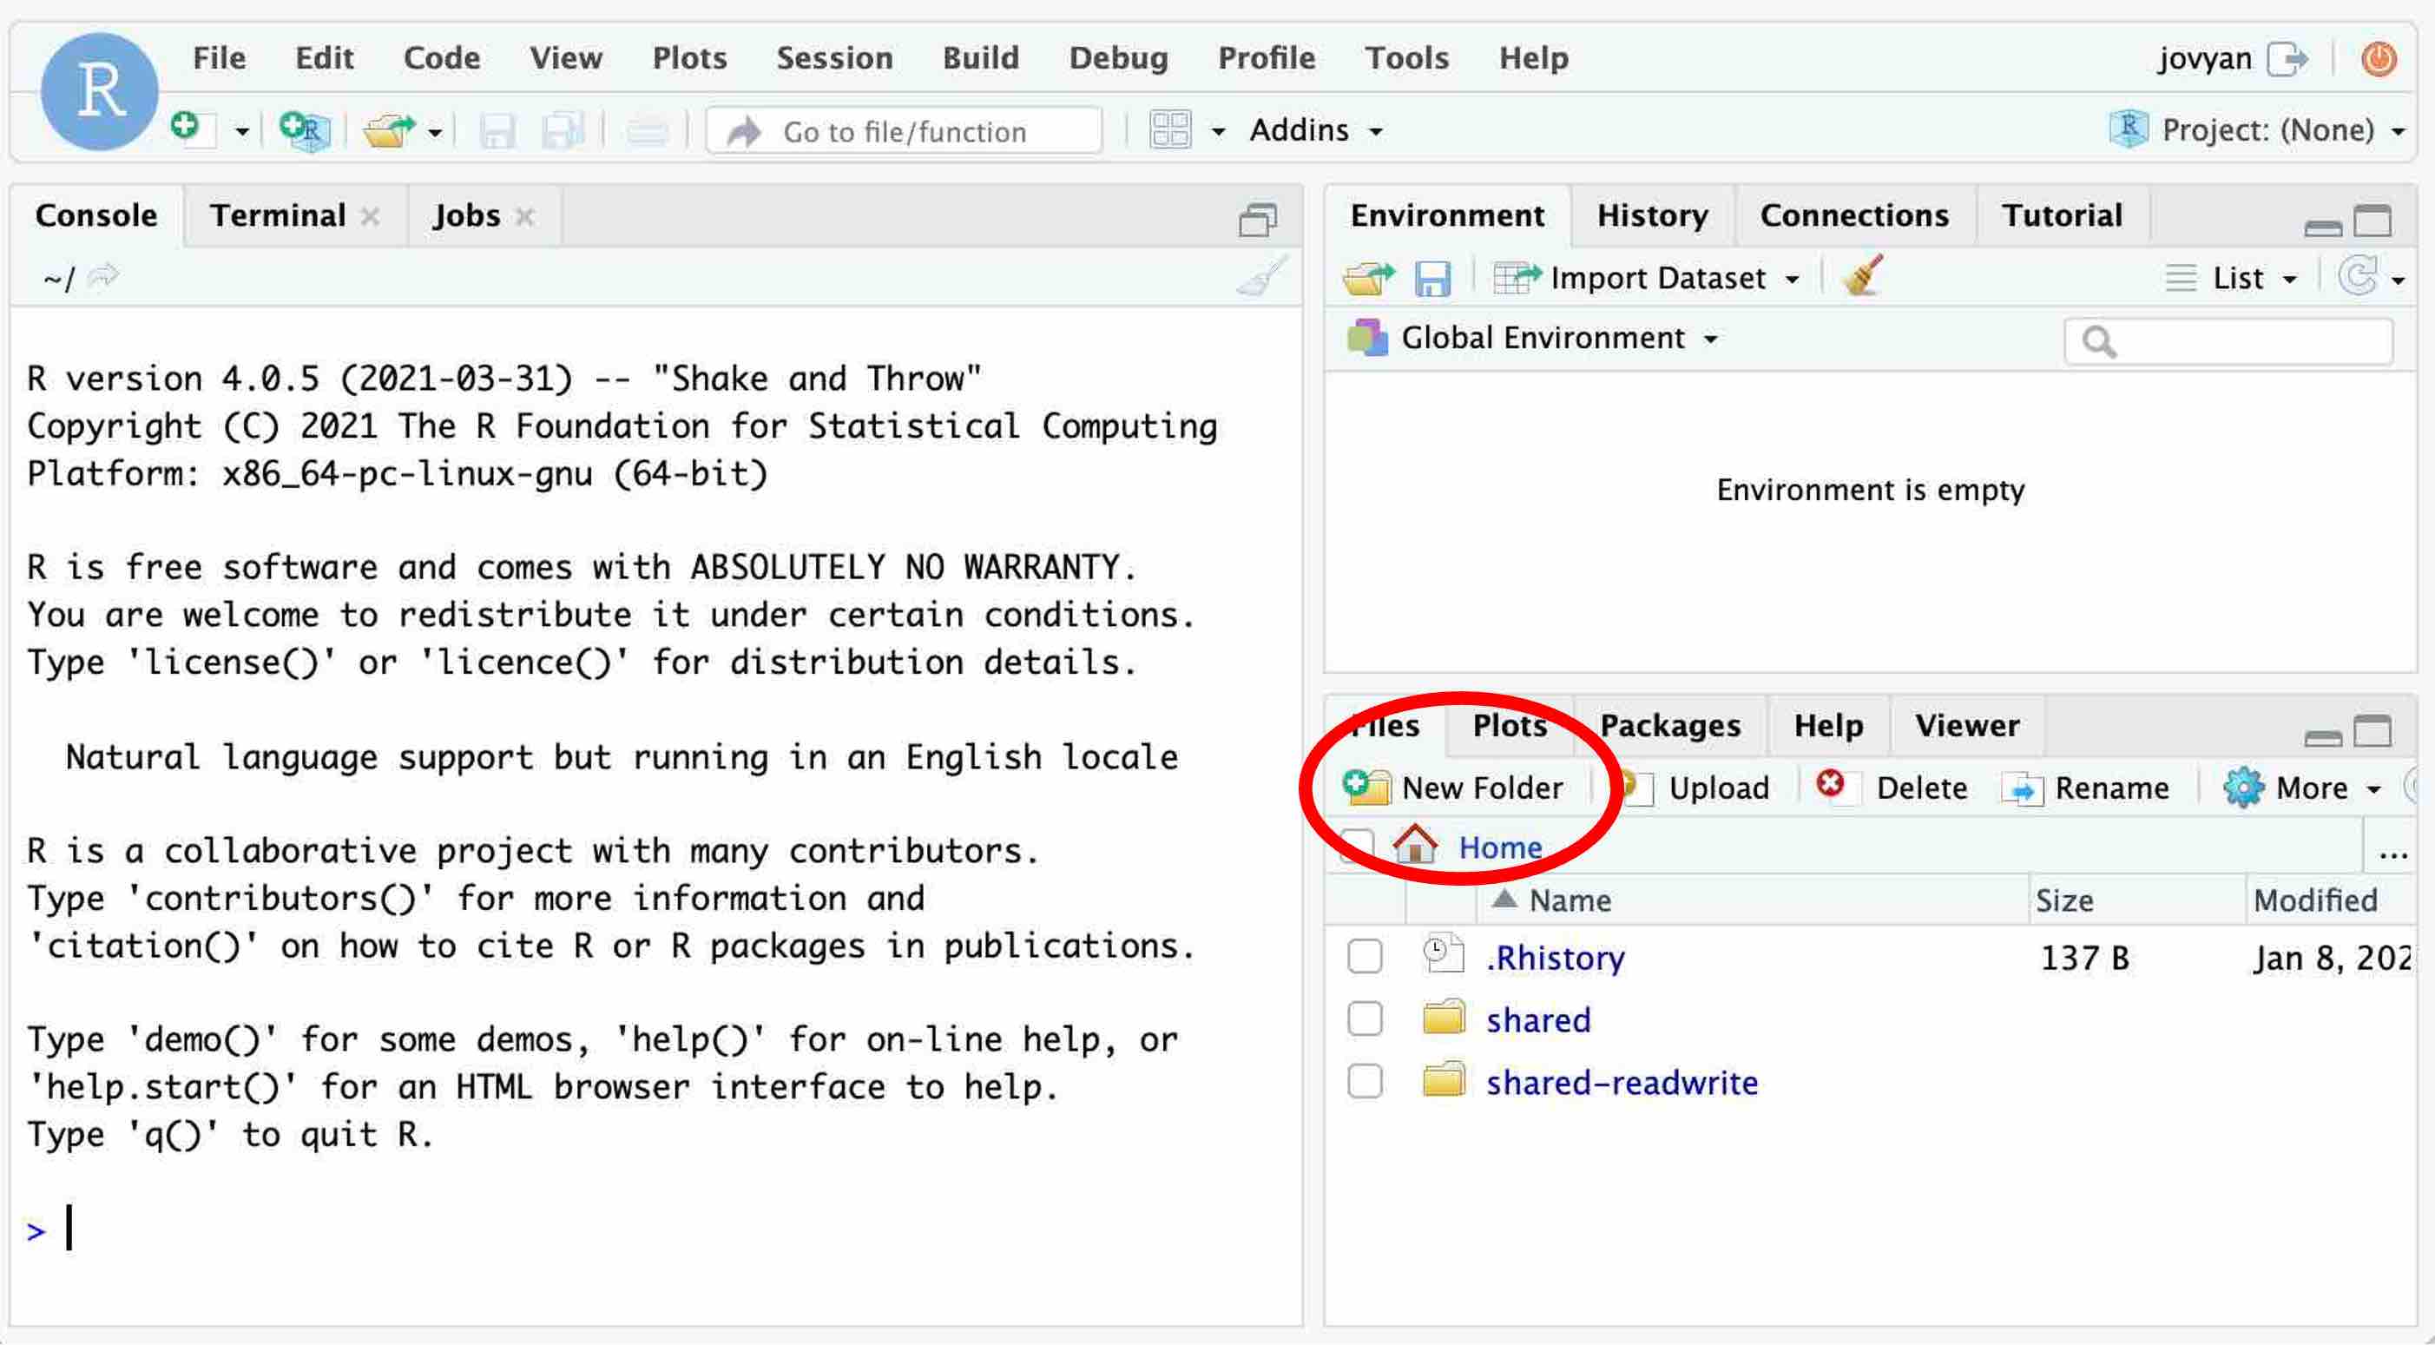Click the workspace panes grid icon
This screenshot has width=2435, height=1345.
click(x=1170, y=129)
